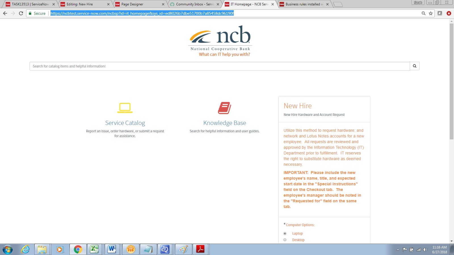Open Windows Media Player from the taskbar

[60, 250]
